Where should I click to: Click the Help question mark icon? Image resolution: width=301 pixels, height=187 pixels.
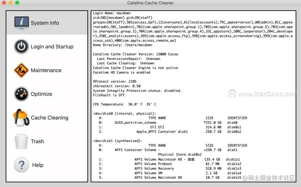[21, 165]
